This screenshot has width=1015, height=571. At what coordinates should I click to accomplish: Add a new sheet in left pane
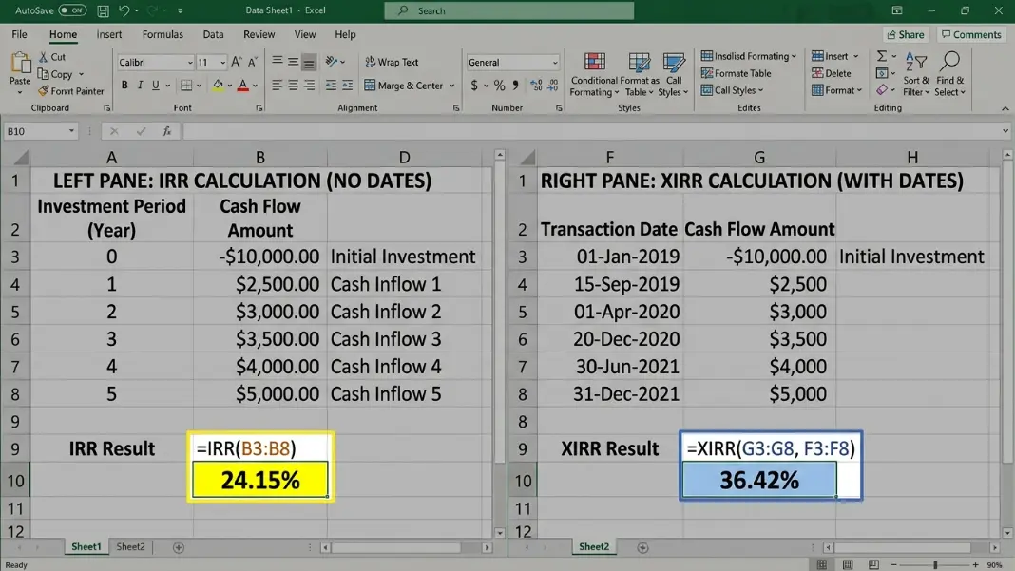179,547
